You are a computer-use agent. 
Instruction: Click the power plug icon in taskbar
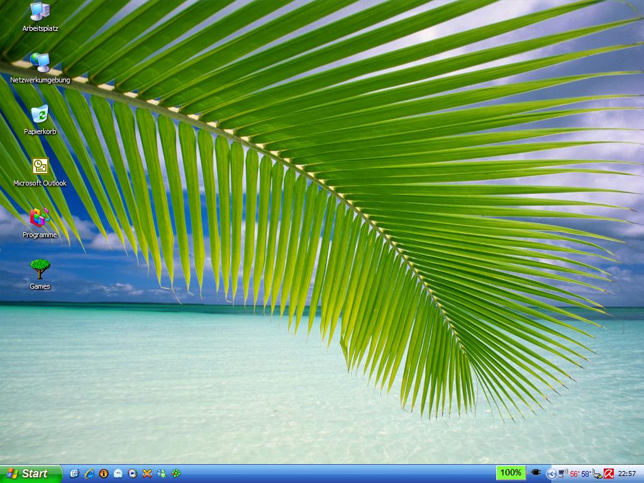point(536,473)
